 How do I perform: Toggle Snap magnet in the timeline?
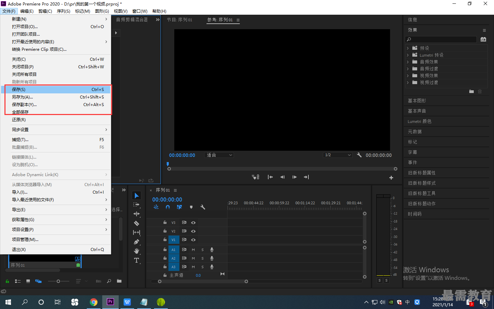pyautogui.click(x=168, y=207)
